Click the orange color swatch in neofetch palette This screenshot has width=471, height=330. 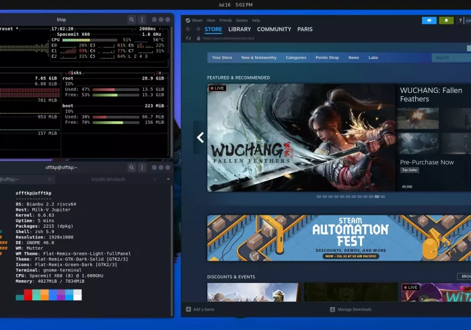pos(44,295)
